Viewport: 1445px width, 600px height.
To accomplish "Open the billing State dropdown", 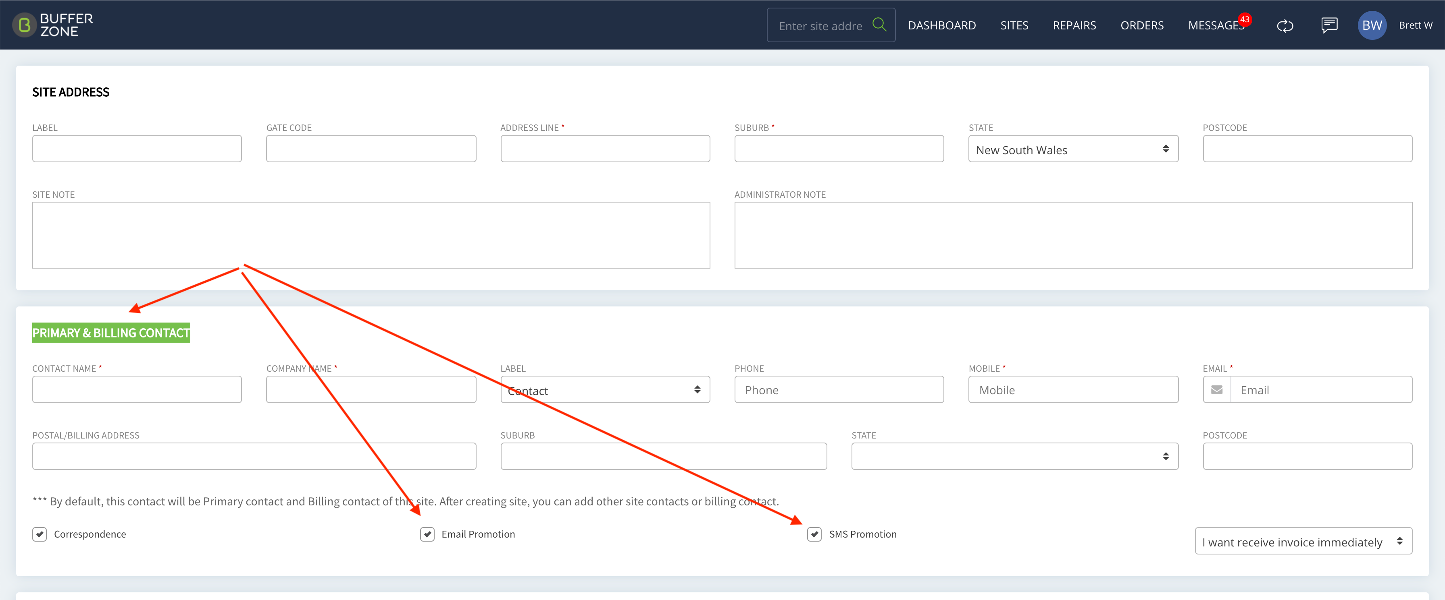I will pyautogui.click(x=1014, y=457).
